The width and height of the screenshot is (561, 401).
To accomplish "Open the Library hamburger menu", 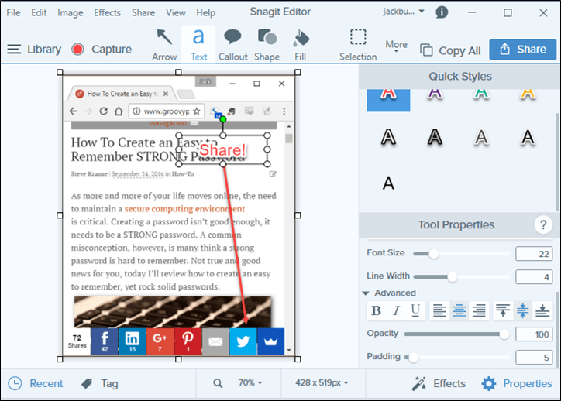I will pyautogui.click(x=14, y=49).
